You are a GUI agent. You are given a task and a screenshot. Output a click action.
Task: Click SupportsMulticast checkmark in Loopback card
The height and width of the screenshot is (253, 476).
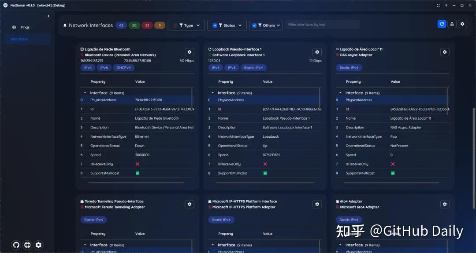[265, 173]
